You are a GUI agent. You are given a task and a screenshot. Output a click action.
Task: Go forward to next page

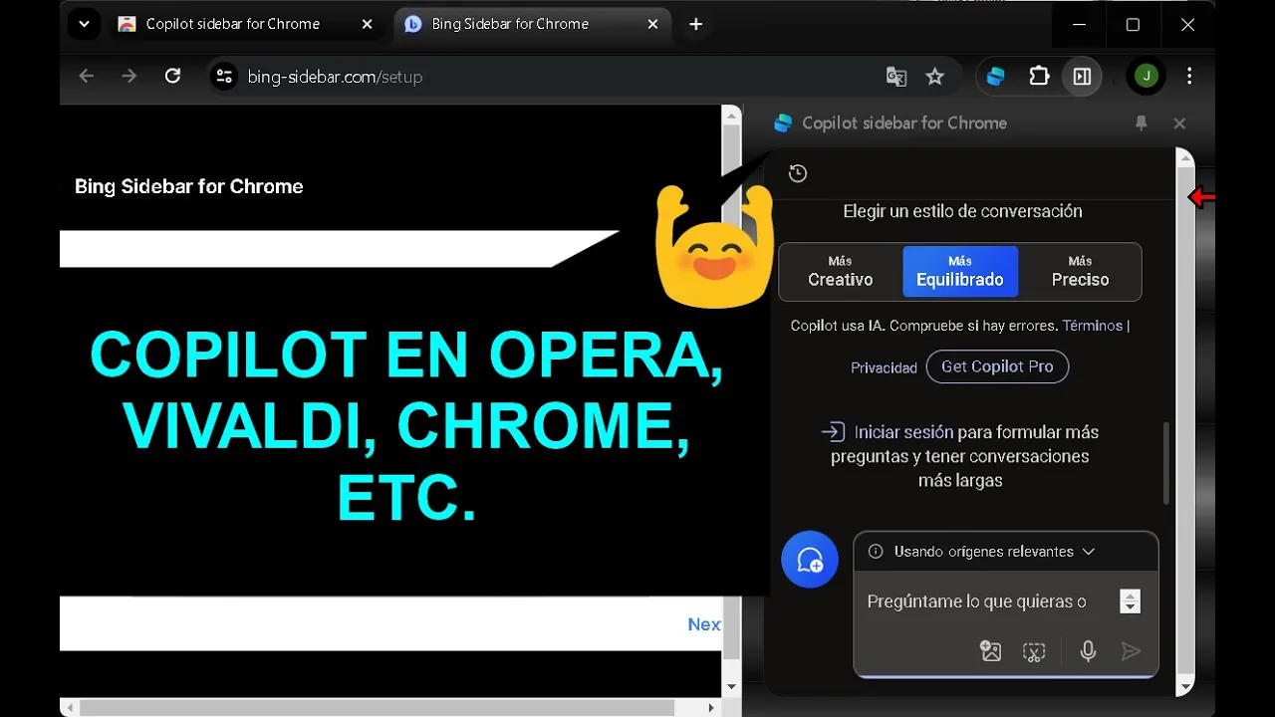point(129,77)
